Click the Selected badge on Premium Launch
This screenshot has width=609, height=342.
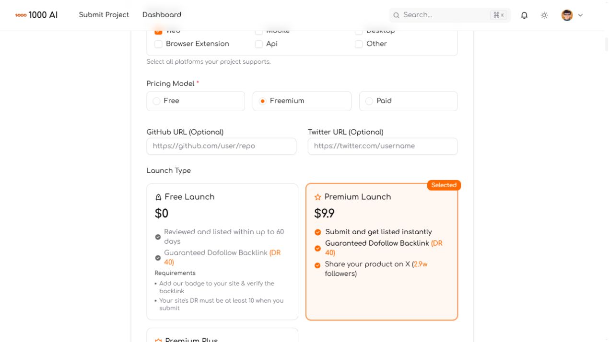click(x=444, y=185)
